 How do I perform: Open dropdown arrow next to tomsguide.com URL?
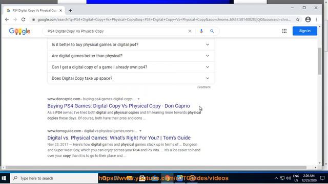pyautogui.click(x=140, y=131)
